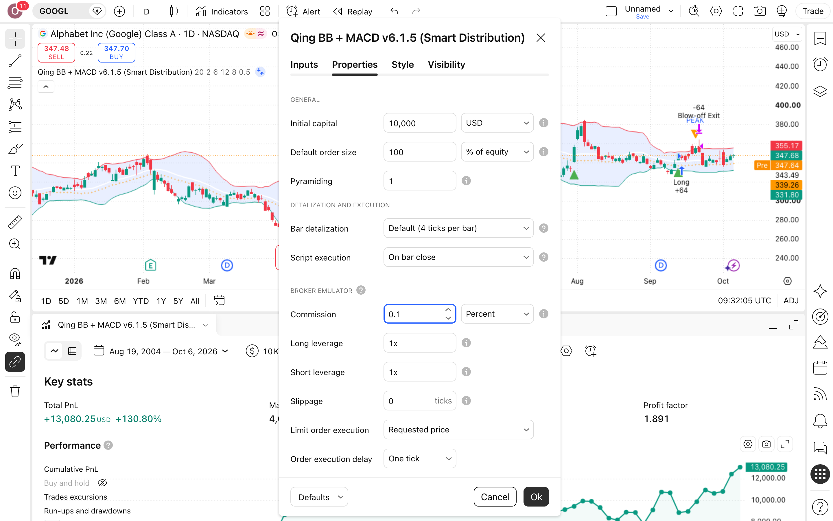Confirm settings with Ok button
Image resolution: width=833 pixels, height=521 pixels.
pyautogui.click(x=536, y=497)
